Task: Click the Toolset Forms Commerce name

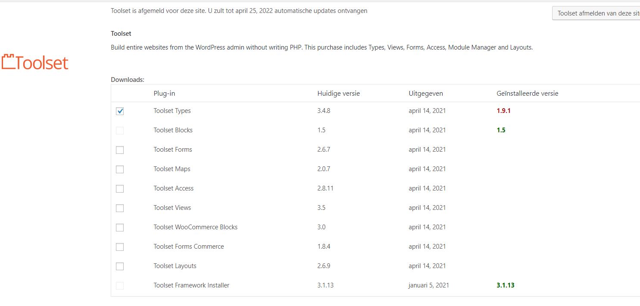Action: [189, 247]
